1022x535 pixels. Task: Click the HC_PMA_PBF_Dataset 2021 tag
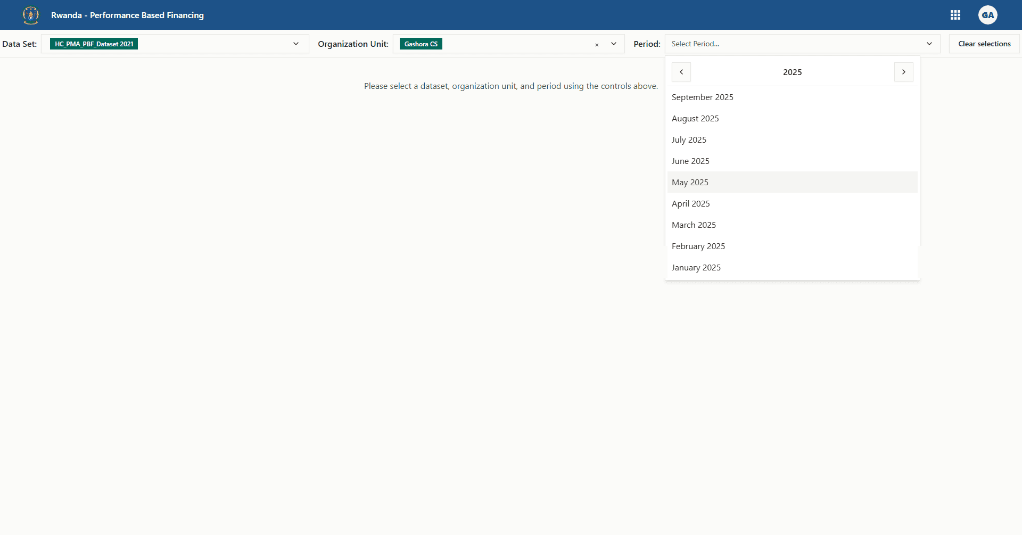pos(93,44)
